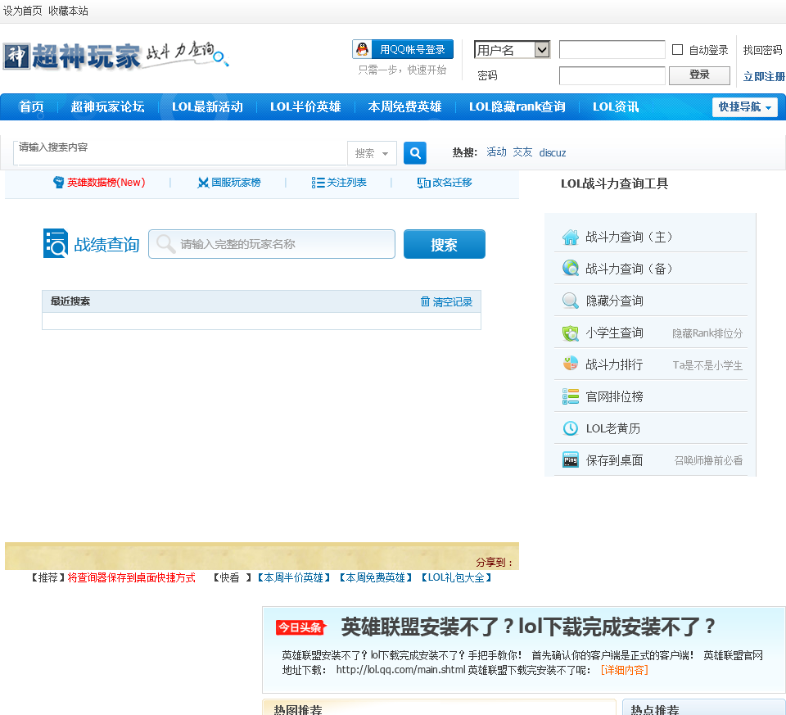The width and height of the screenshot is (786, 715).
Task: Click the crossed swords icon of 国服玩家榜
Action: [203, 183]
